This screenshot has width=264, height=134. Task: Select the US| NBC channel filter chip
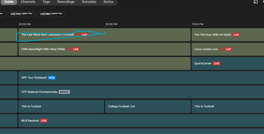coord(51,14)
